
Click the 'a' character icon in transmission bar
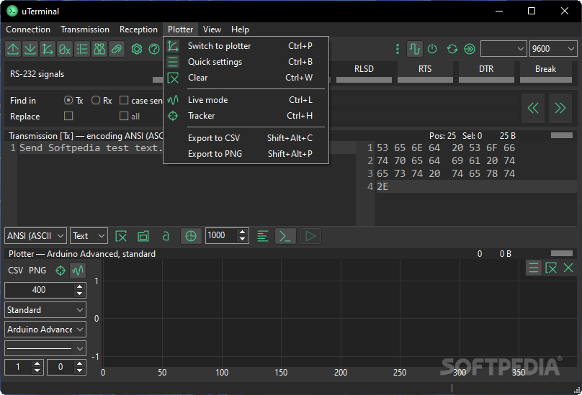(166, 236)
